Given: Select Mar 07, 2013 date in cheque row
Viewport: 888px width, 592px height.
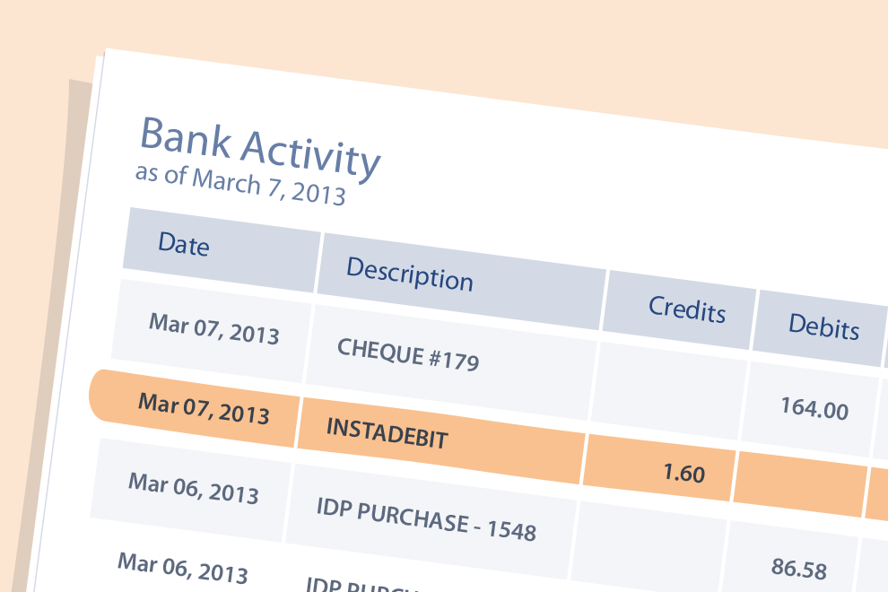Looking at the screenshot, I should (212, 330).
